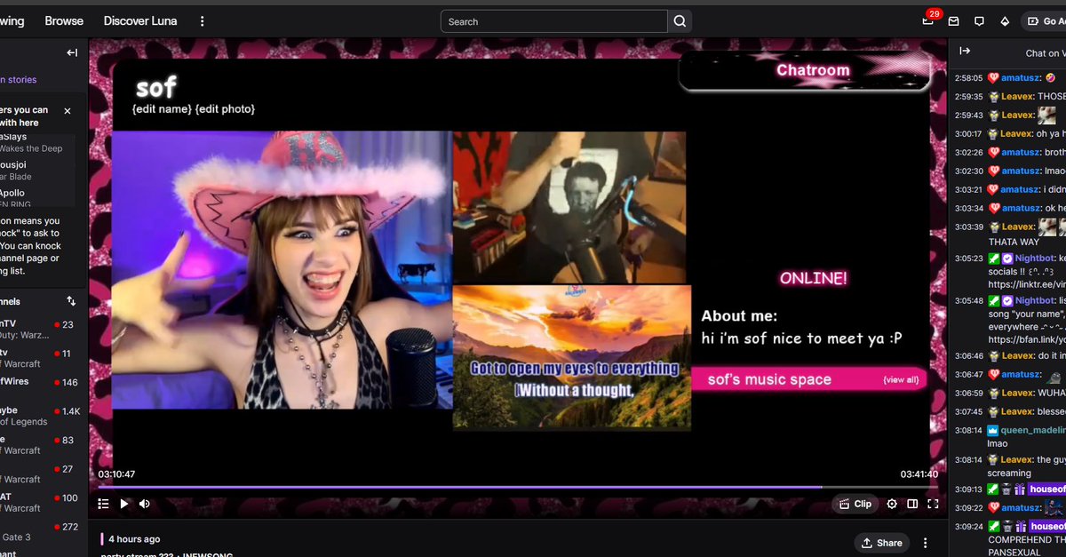The width and height of the screenshot is (1066, 557).
Task: Click the Go Ad-Free button
Action: 1045,21
